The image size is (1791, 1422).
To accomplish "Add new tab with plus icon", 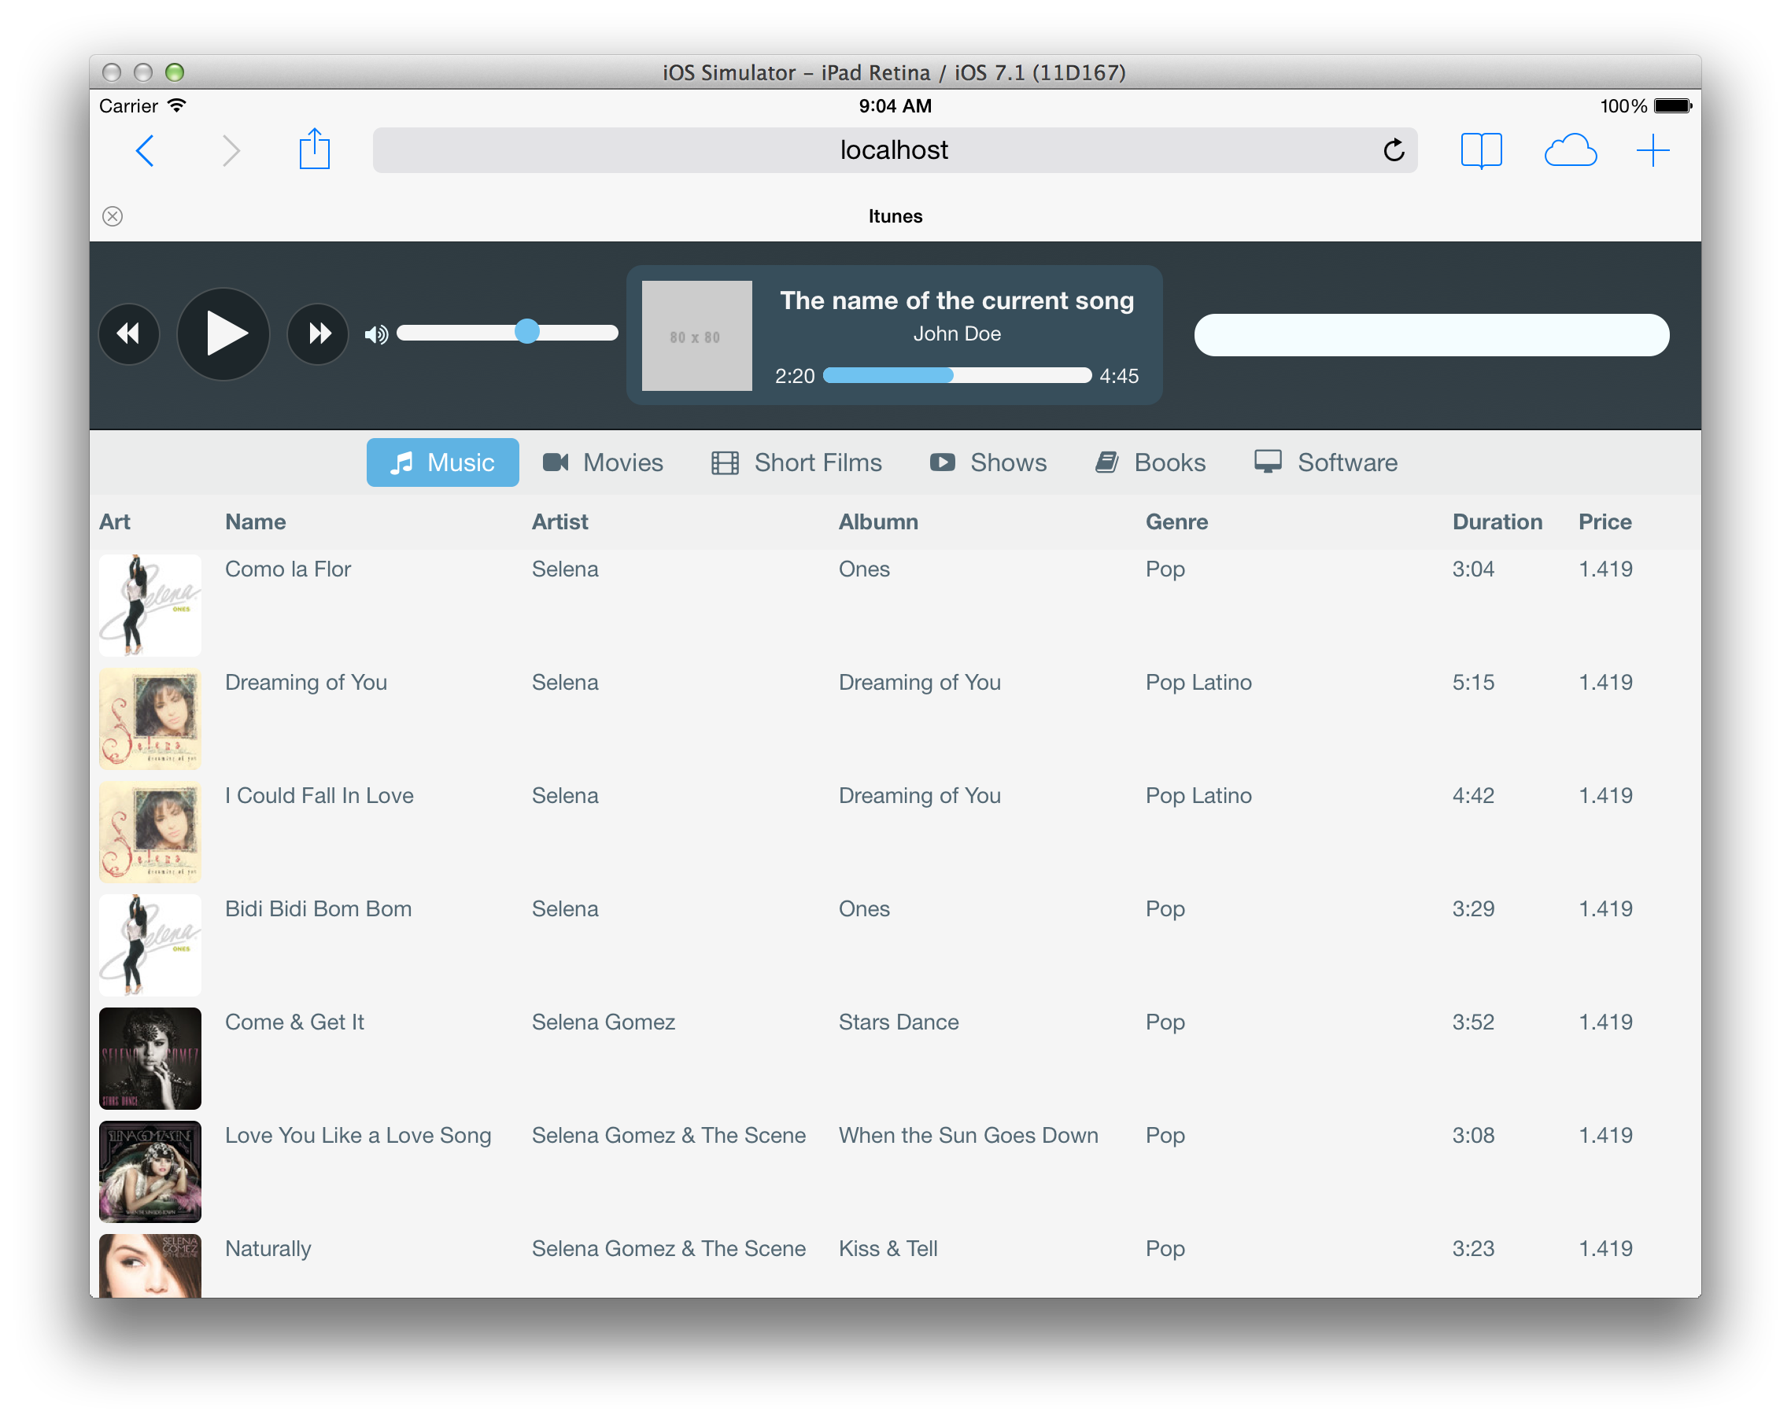I will click(x=1653, y=151).
